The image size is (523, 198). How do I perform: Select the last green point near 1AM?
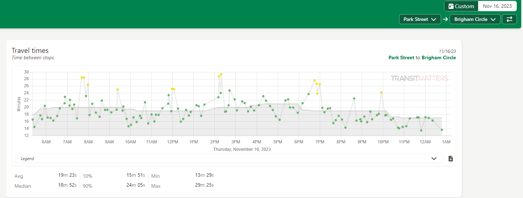(x=442, y=130)
